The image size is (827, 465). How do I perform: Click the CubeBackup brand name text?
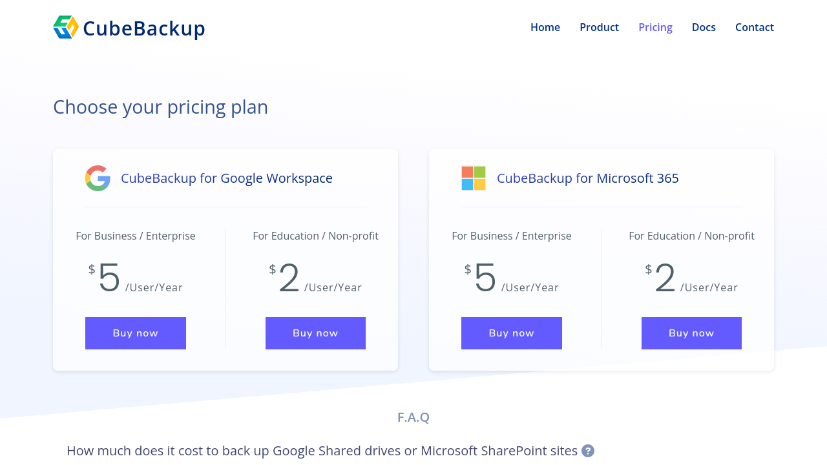144,28
